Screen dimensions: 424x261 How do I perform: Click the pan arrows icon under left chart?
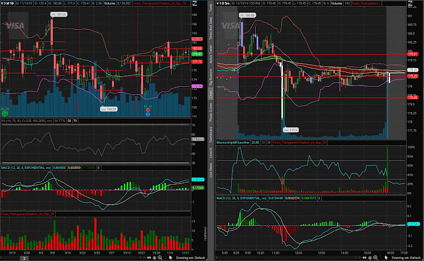pos(149,258)
